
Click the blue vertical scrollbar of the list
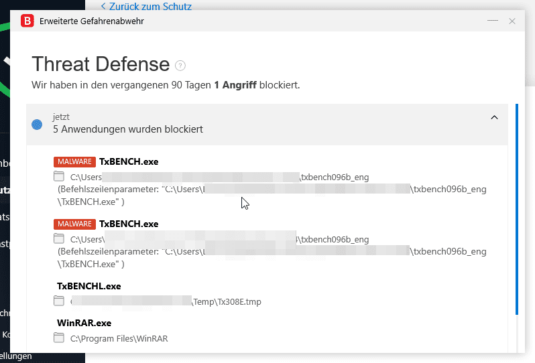click(x=517, y=209)
